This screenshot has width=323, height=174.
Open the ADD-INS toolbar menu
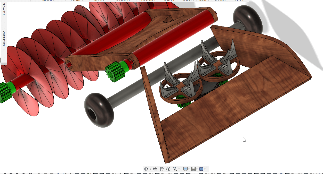(221, 1)
